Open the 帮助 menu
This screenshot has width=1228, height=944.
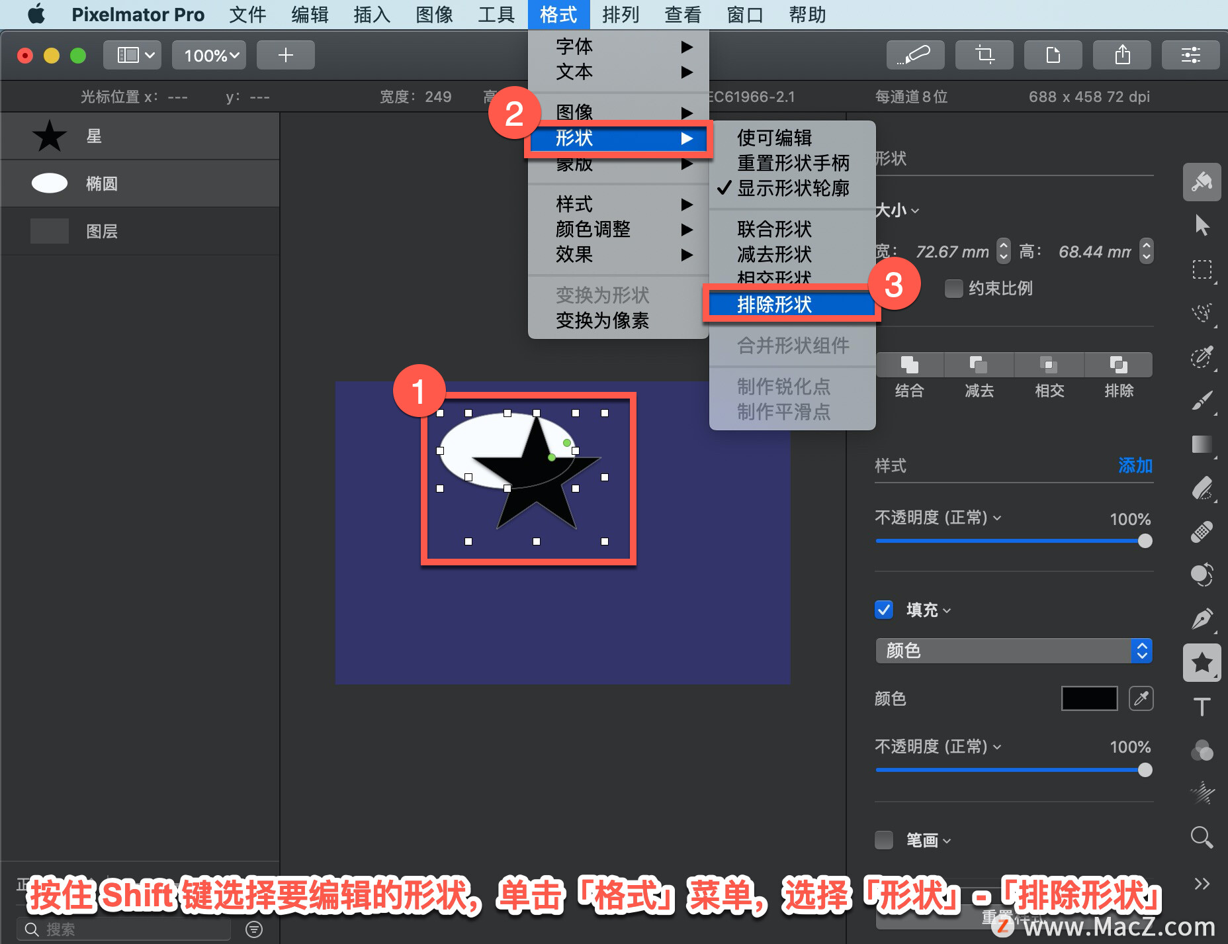[807, 15]
